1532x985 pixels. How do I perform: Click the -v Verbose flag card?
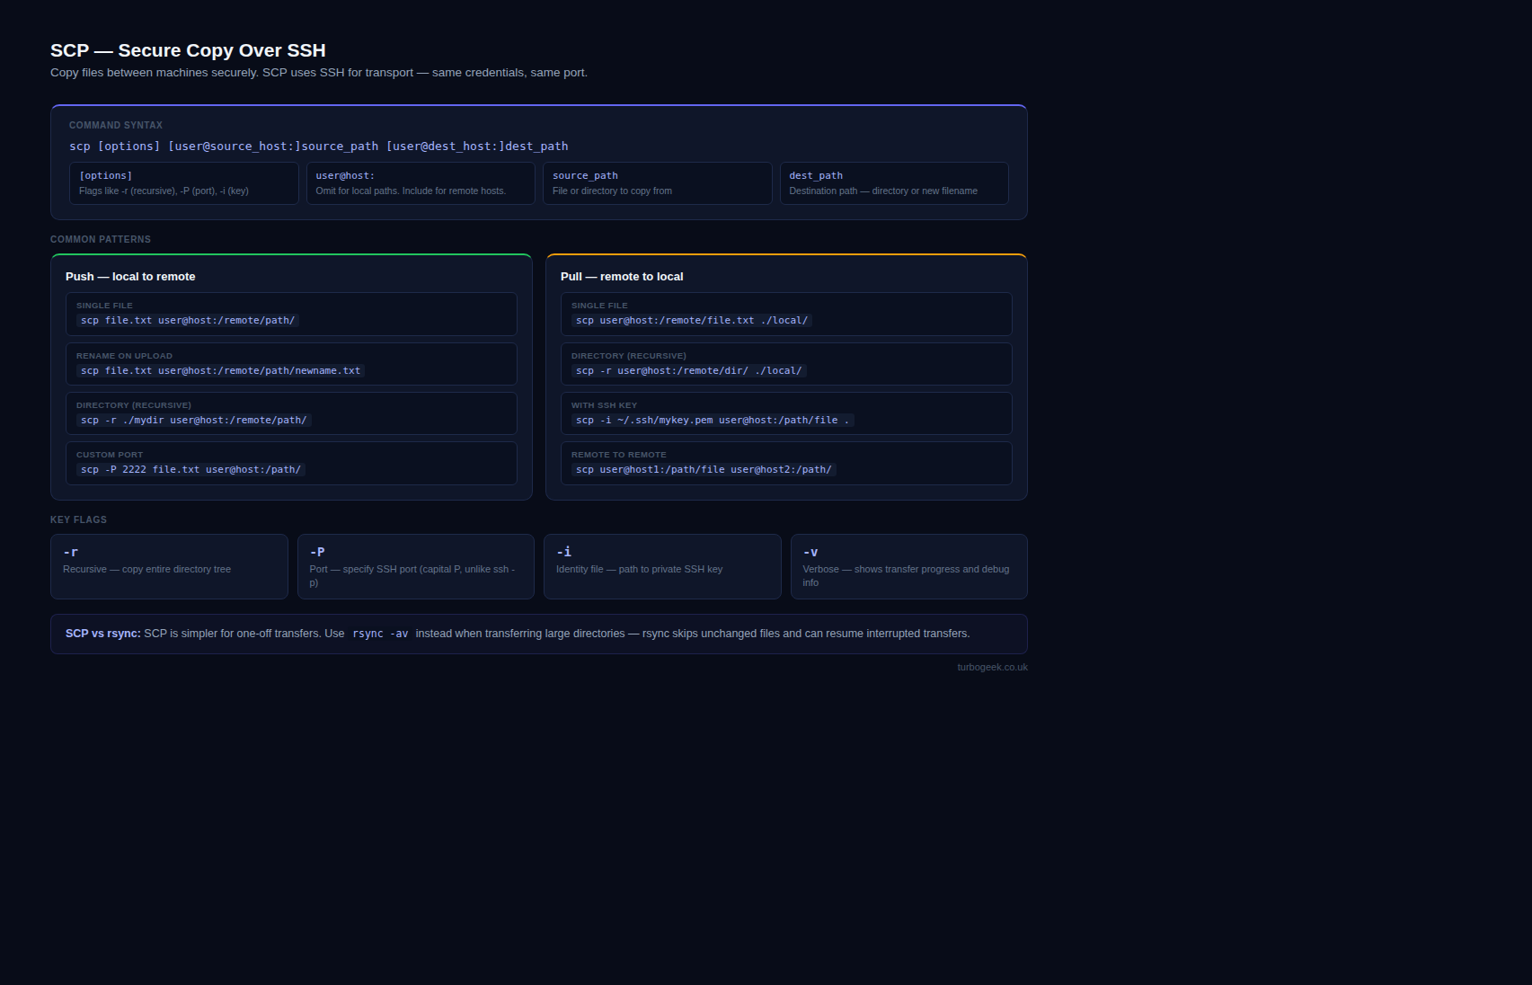coord(908,566)
